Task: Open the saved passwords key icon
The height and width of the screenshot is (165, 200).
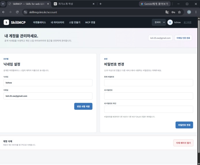Action: 173,12
